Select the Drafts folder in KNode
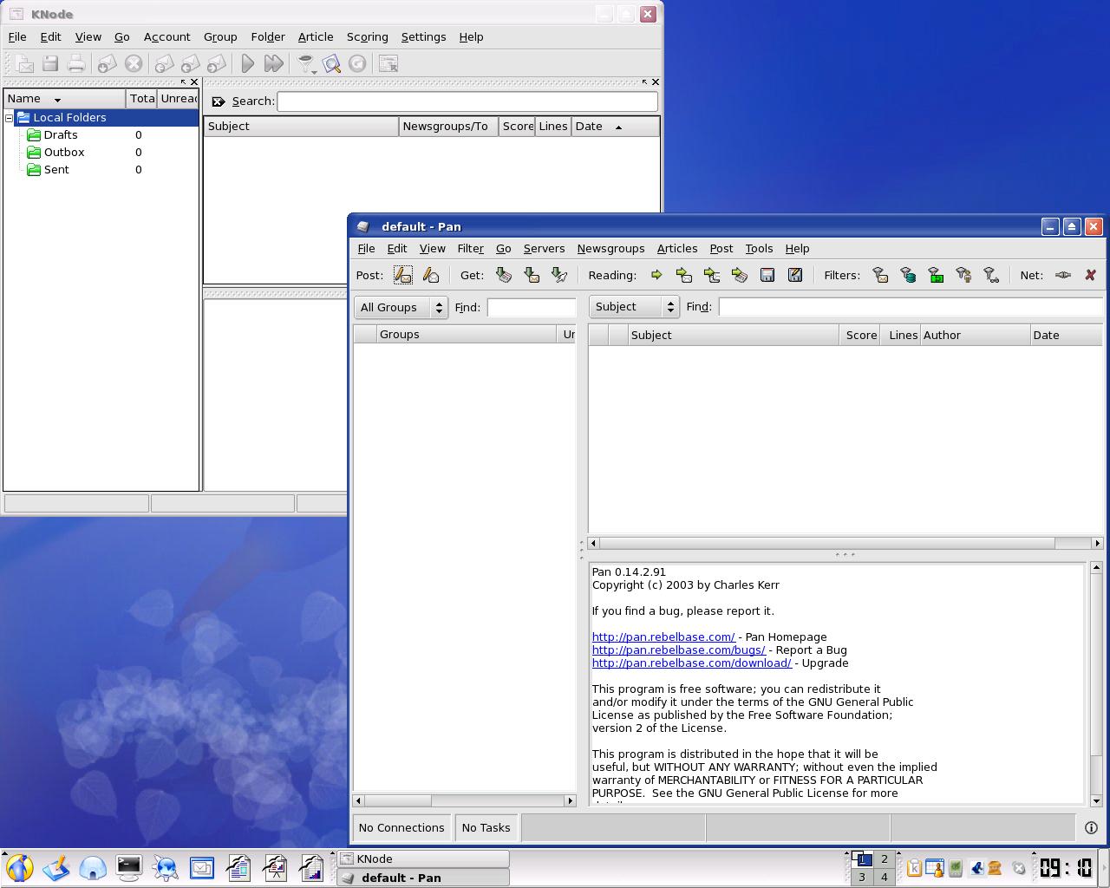1110x888 pixels. [x=61, y=134]
